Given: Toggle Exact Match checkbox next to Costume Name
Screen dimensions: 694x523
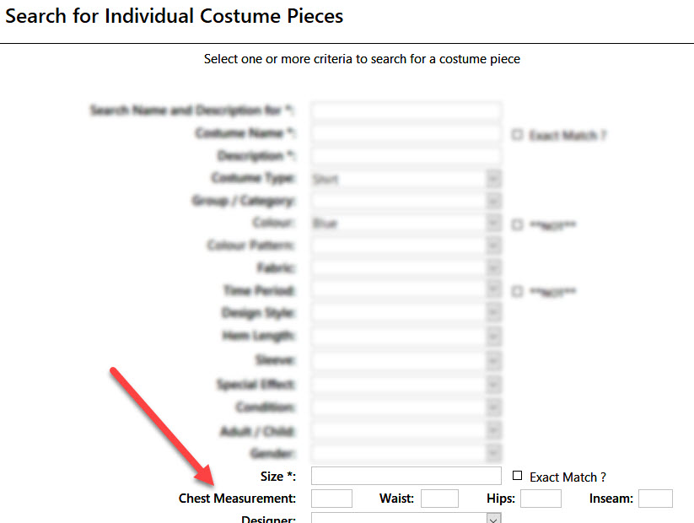Looking at the screenshot, I should click(517, 134).
